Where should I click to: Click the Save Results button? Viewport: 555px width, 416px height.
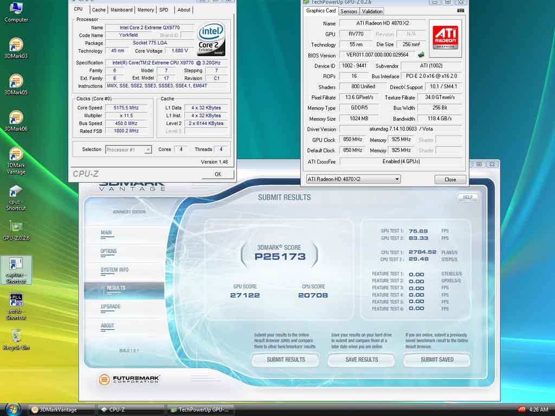[x=362, y=360]
